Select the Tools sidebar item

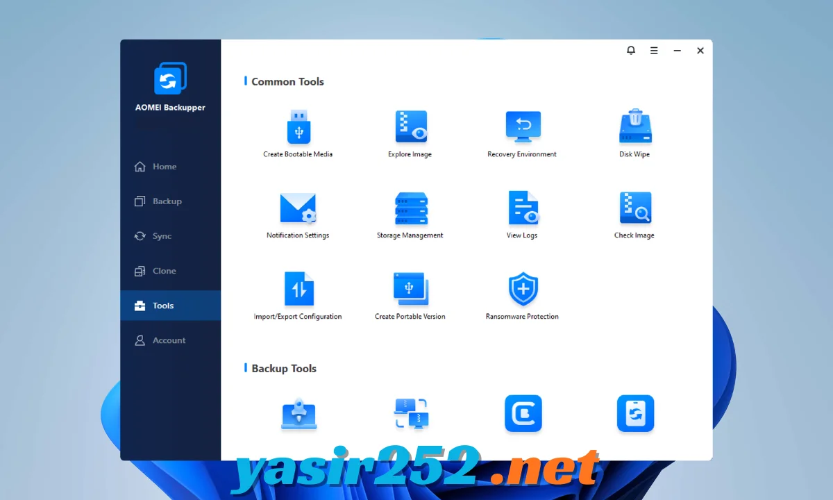(x=171, y=306)
